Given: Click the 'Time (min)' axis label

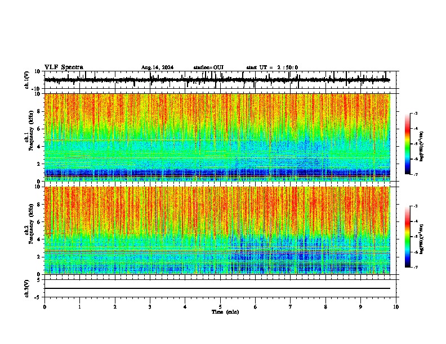Looking at the screenshot, I should click(225, 312).
